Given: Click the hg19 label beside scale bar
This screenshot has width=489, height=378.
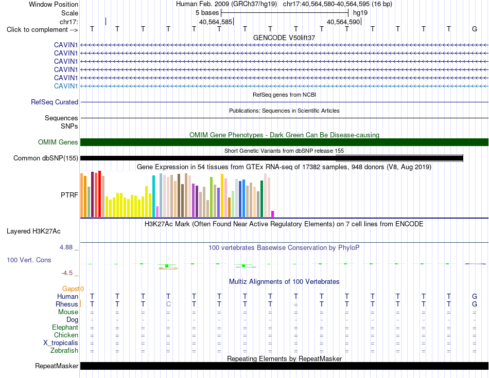Looking at the screenshot, I should [x=360, y=13].
